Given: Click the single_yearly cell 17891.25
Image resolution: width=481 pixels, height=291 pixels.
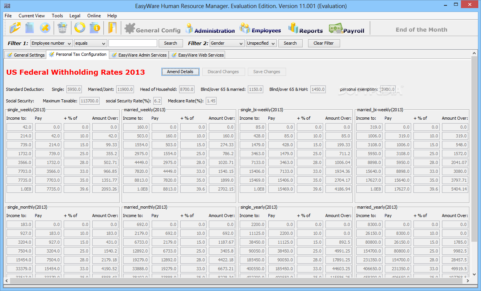Looking at the screenshot, I should tap(339, 260).
